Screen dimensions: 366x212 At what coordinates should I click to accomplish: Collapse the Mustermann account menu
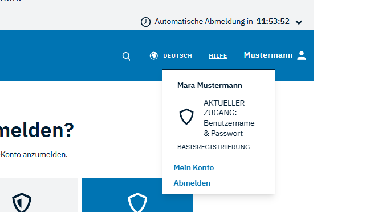point(275,55)
